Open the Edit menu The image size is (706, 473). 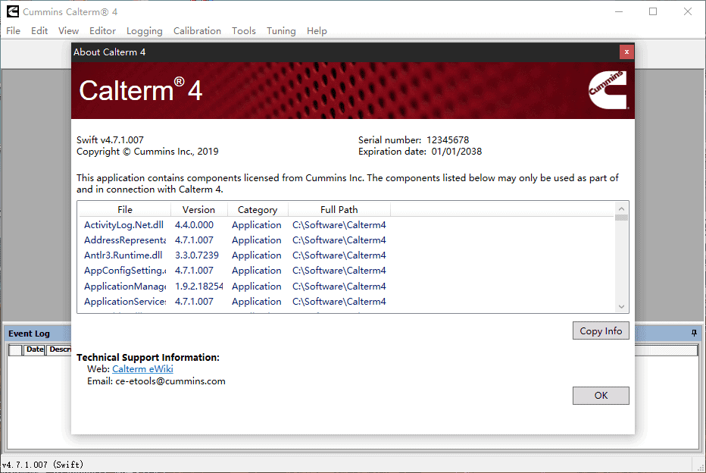tap(39, 30)
